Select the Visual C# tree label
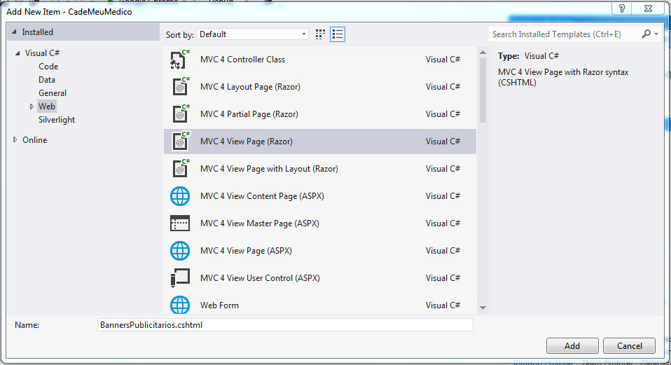Screen dimensions: 671x365 (42, 53)
